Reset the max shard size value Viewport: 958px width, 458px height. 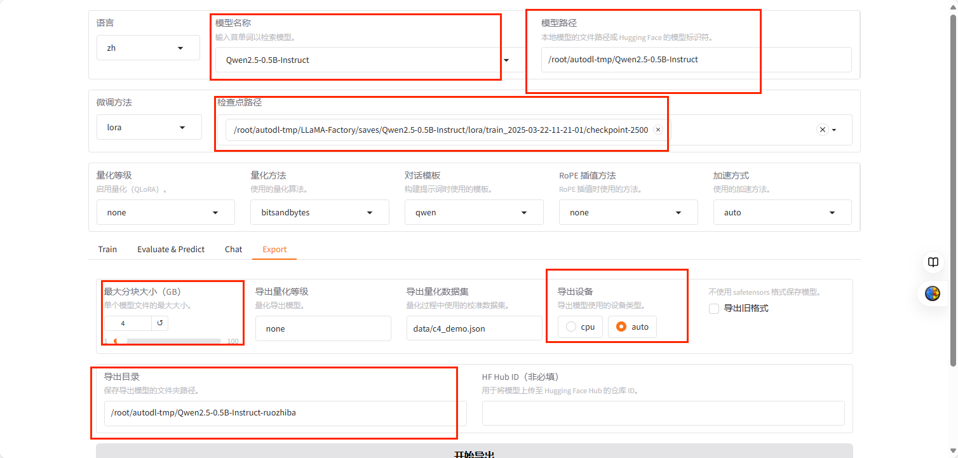tap(160, 323)
